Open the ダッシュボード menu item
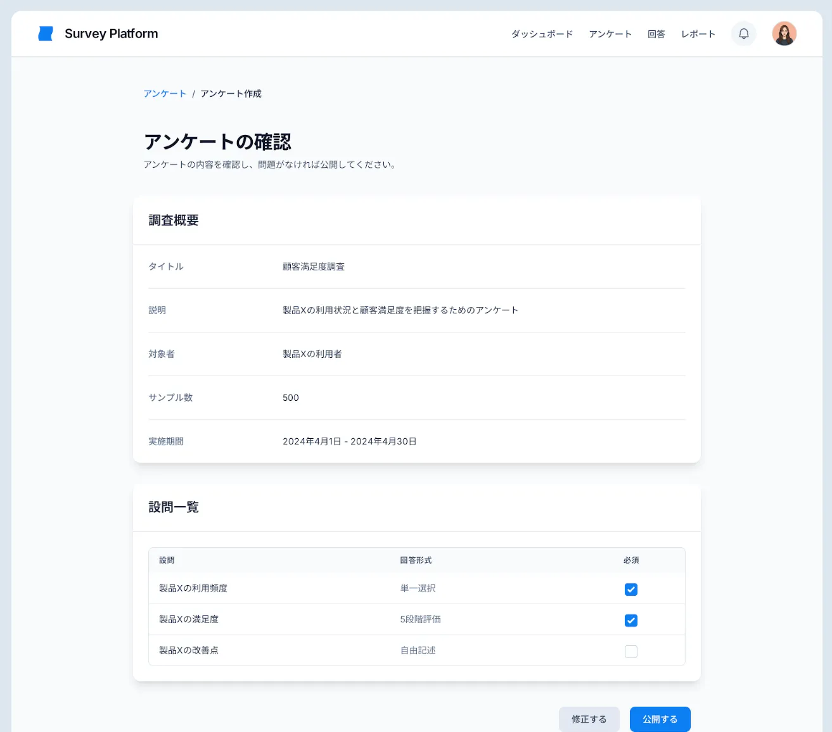832x732 pixels. (x=542, y=34)
